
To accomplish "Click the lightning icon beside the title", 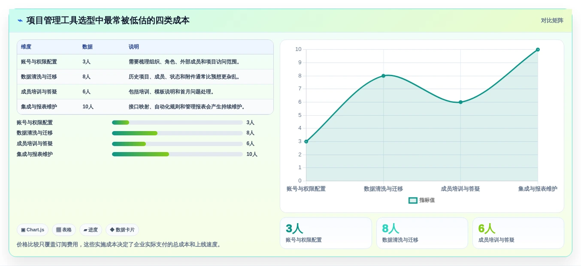I will (x=20, y=21).
